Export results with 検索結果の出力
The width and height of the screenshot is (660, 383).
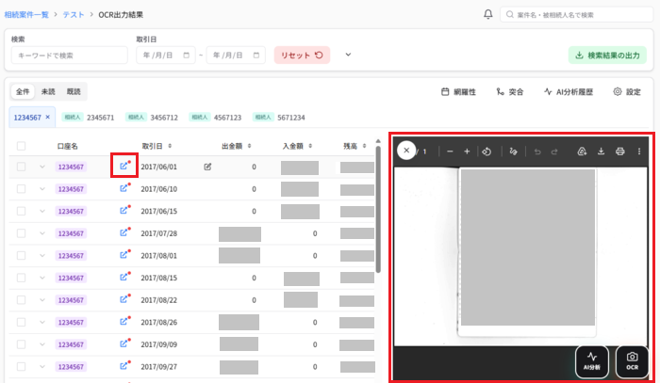(607, 55)
